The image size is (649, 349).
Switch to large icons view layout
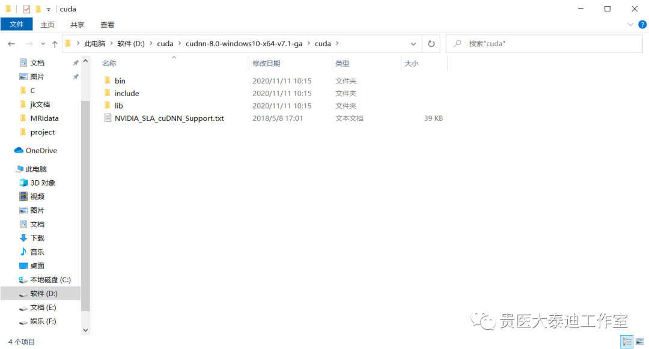(x=640, y=342)
